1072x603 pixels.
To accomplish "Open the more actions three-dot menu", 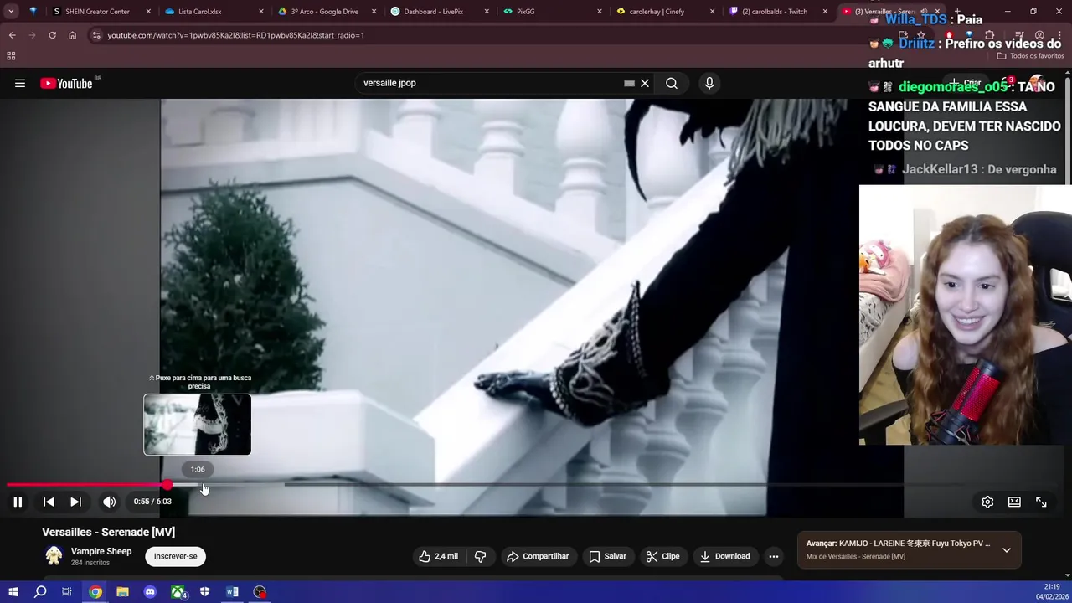I will (774, 556).
